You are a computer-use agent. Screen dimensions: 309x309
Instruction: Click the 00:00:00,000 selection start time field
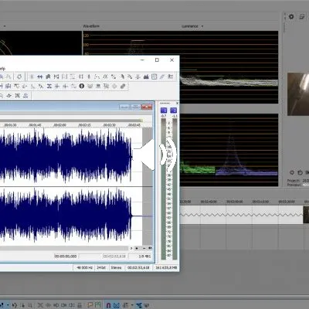click(x=66, y=256)
